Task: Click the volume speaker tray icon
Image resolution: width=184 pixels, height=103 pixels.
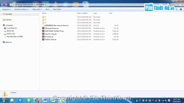Action: [x=166, y=100]
